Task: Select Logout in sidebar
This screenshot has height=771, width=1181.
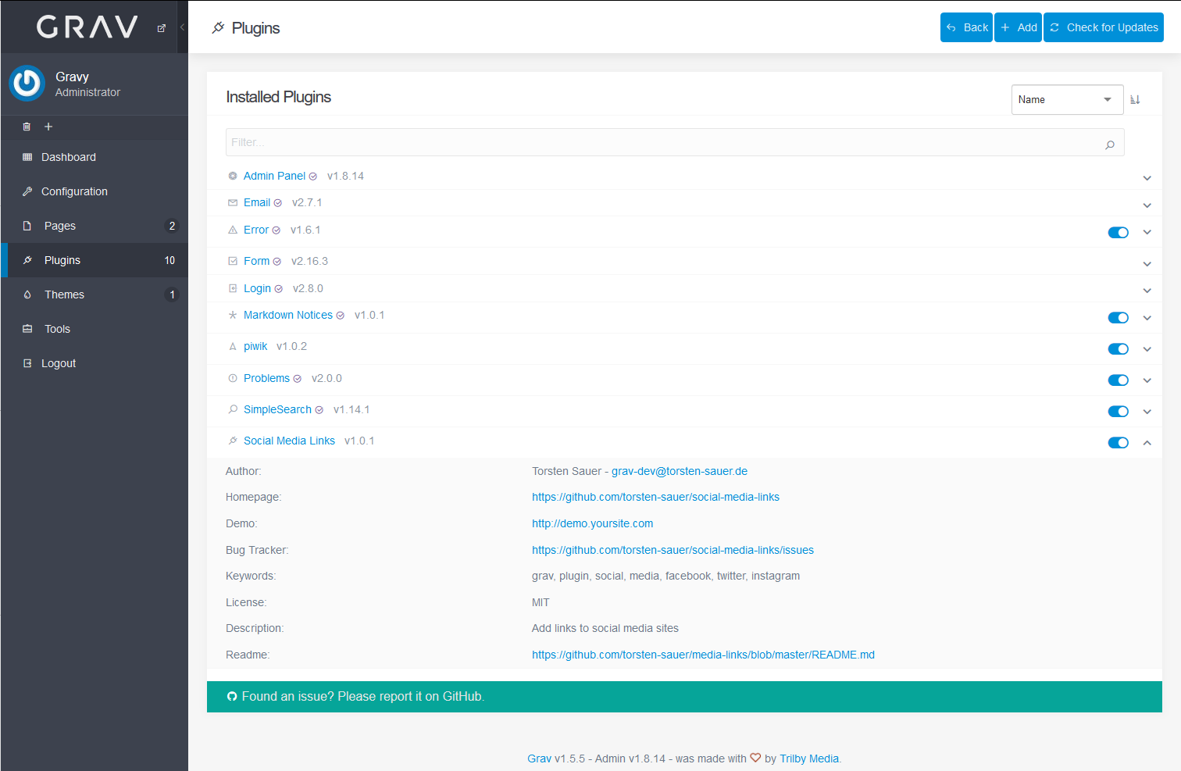Action: tap(95, 363)
